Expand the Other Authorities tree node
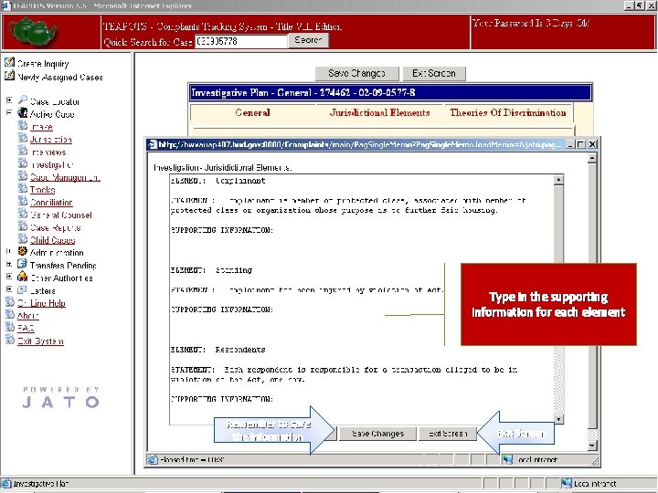The width and height of the screenshot is (658, 493). pyautogui.click(x=9, y=277)
